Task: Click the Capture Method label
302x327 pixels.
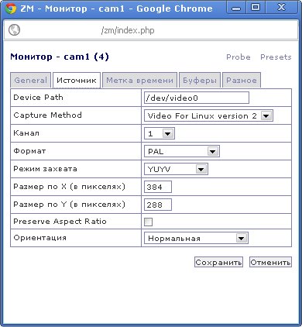Action: (x=47, y=115)
